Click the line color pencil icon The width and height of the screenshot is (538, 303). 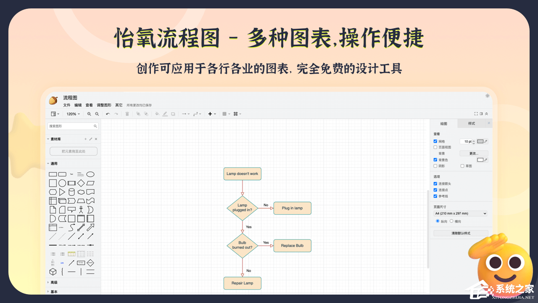coord(165,114)
